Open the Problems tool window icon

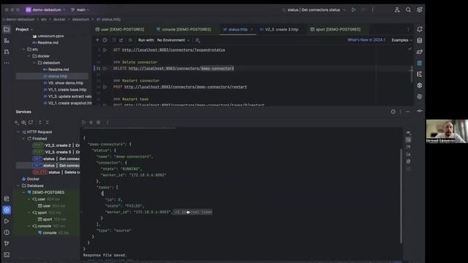click(7, 232)
